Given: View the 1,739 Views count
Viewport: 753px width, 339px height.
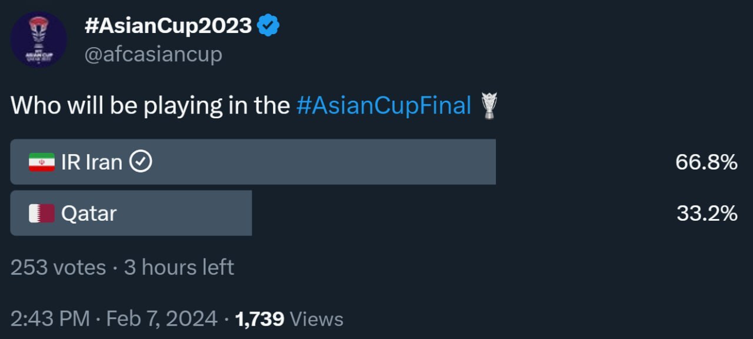Looking at the screenshot, I should tap(289, 319).
